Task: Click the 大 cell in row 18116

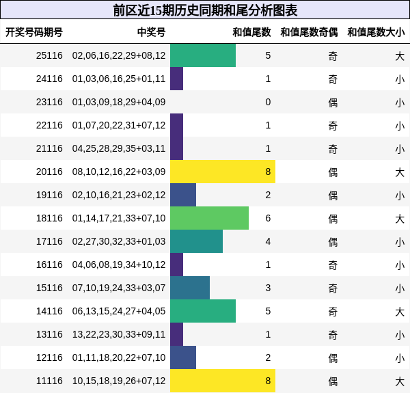Action: tap(400, 219)
